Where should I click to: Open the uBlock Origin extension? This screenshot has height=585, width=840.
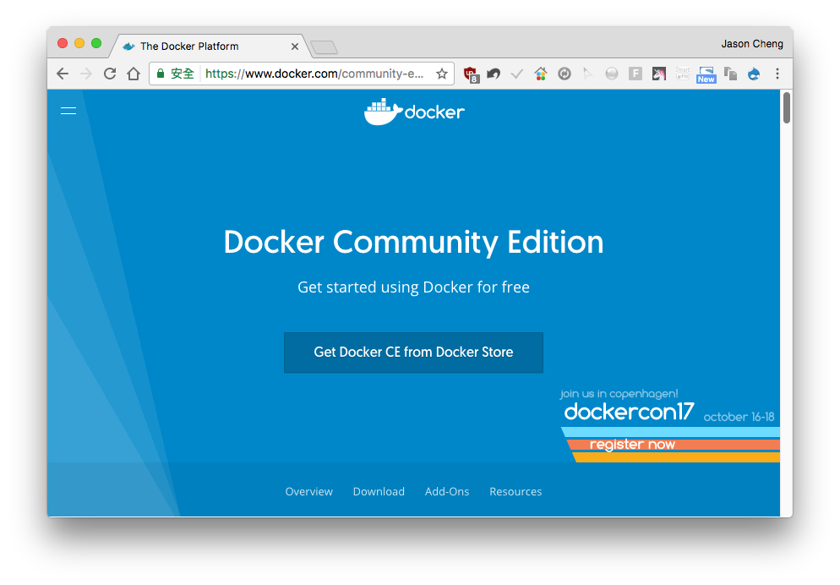(471, 74)
